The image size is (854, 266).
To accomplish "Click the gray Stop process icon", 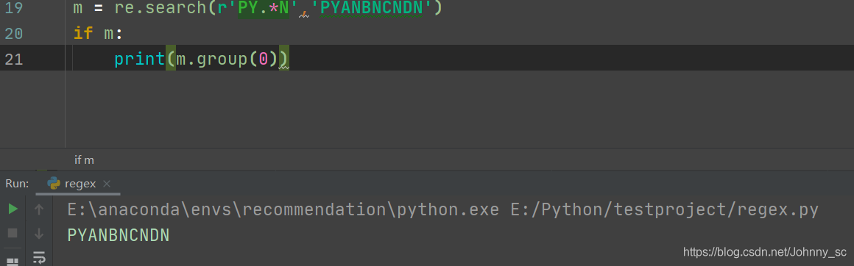I will pyautogui.click(x=13, y=234).
